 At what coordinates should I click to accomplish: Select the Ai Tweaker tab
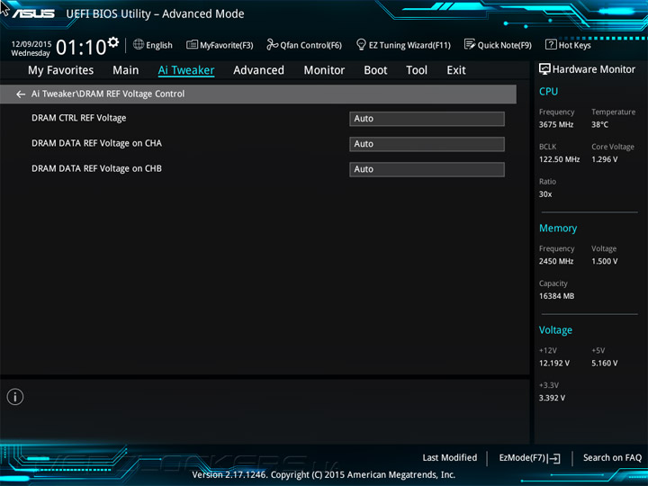186,70
